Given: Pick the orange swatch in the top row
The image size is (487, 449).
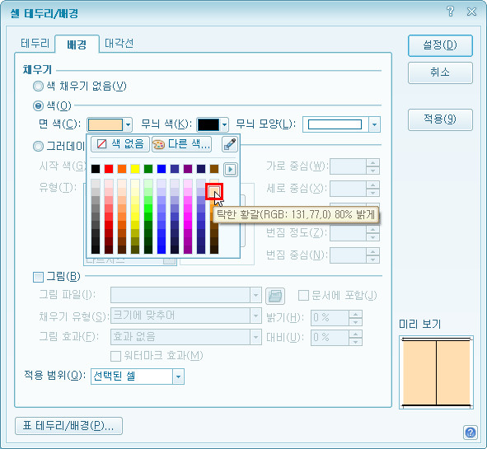Looking at the screenshot, I should (122, 169).
